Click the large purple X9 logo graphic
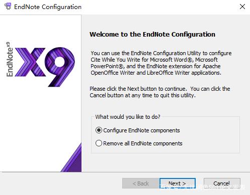Screen dimensions: 250x195 click(x=45, y=67)
